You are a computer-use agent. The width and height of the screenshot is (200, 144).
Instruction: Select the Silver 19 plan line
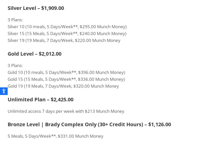(64, 40)
